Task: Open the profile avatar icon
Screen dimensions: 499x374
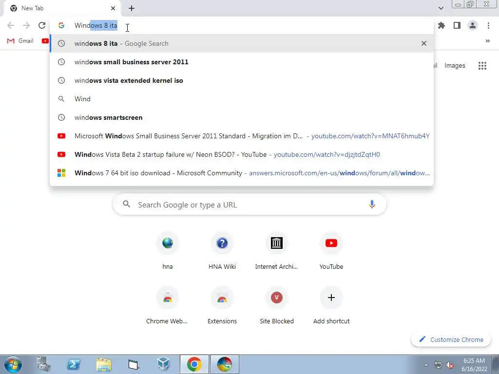Action: (473, 25)
